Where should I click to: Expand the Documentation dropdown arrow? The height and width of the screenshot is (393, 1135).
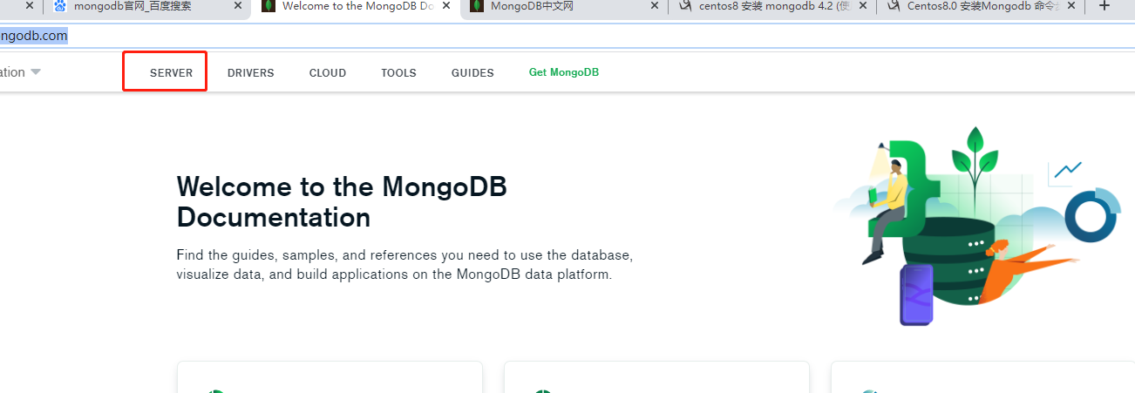click(36, 72)
